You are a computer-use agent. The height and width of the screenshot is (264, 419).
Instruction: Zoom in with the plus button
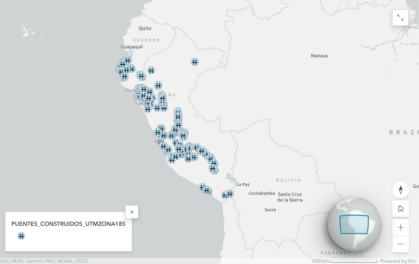pos(400,227)
